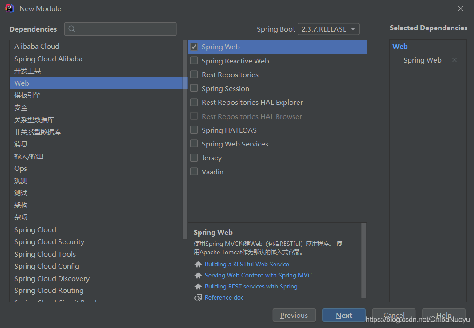Check Rest Repositories HAL Explorer
Image resolution: width=474 pixels, height=328 pixels.
click(194, 102)
